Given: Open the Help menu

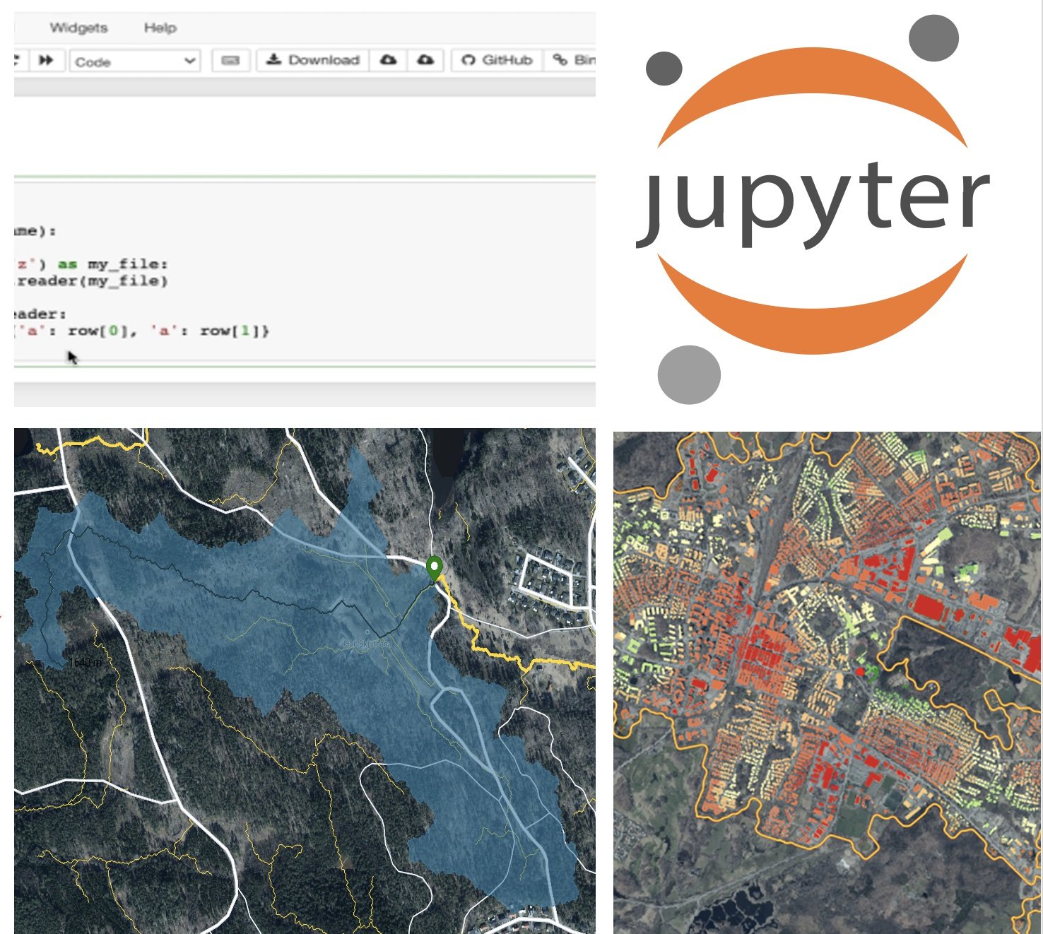Looking at the screenshot, I should point(160,28).
